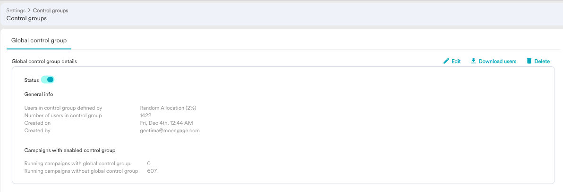Click the download arrow icon
Viewport: 563px width, 192px height.
pyautogui.click(x=473, y=61)
